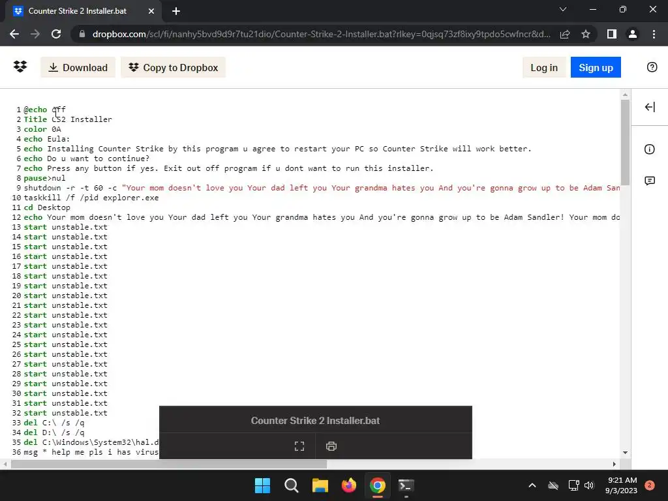The height and width of the screenshot is (501, 668).
Task: Click the 'echo Eula:' line
Action: pyautogui.click(x=47, y=139)
